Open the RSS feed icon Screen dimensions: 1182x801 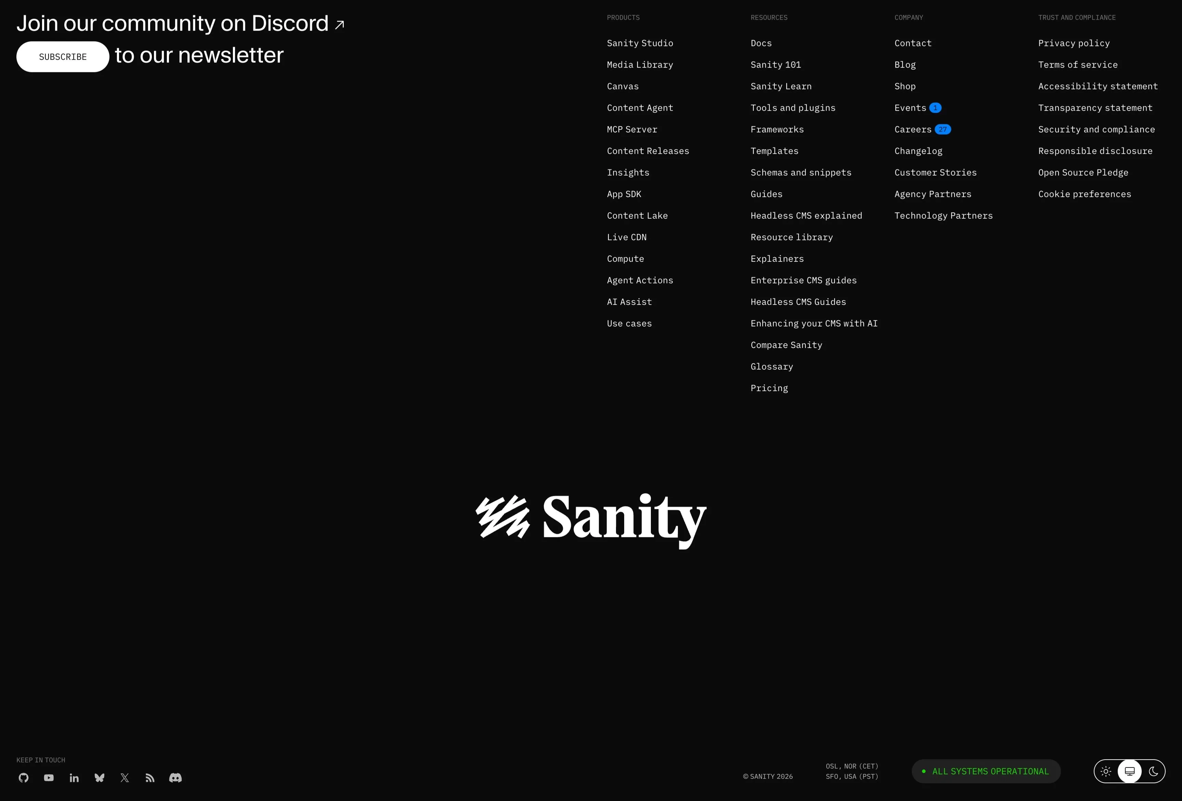(150, 778)
